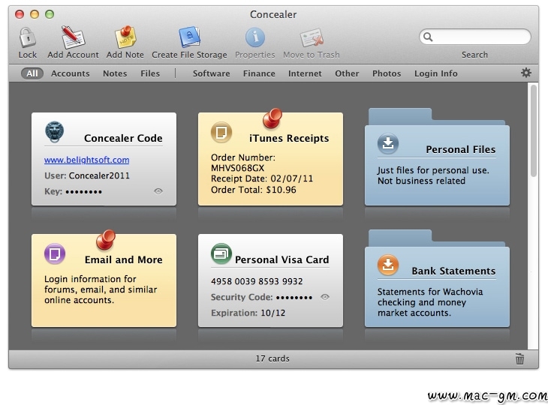This screenshot has height=405, width=548.
Task: Click the orange download icon on Bank Statements
Action: 388,265
